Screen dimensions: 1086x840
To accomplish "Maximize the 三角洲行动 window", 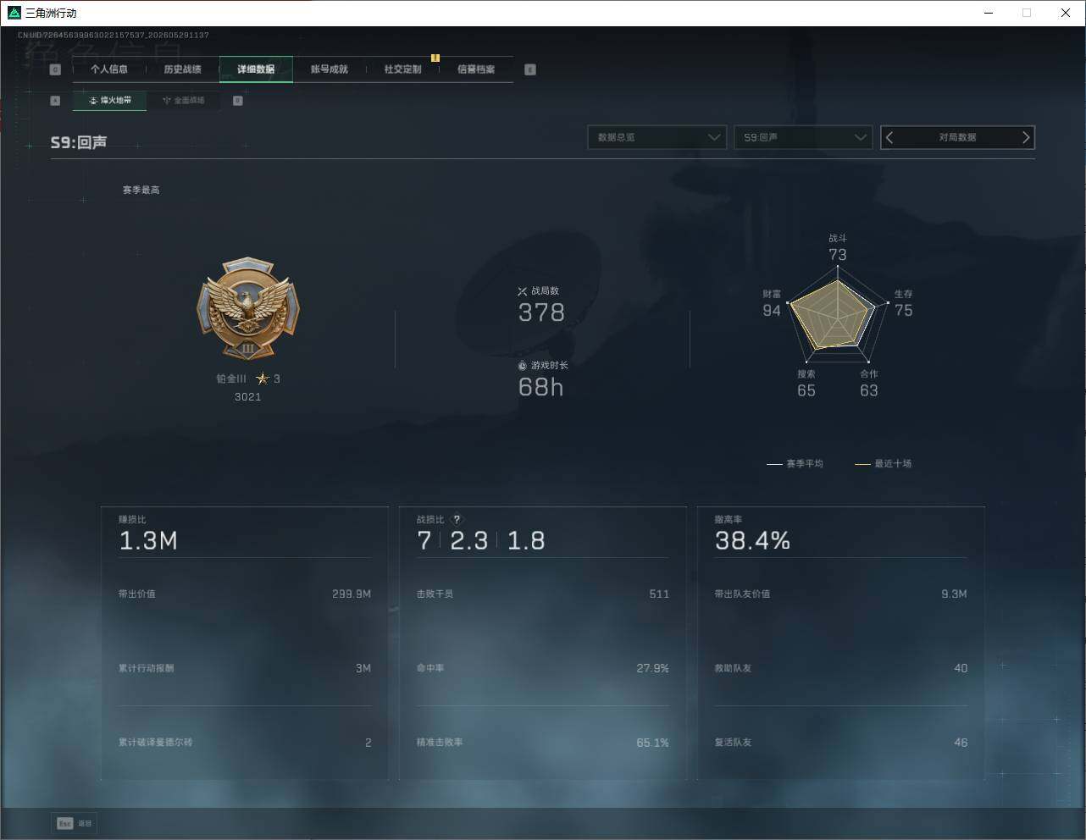I will point(1027,13).
